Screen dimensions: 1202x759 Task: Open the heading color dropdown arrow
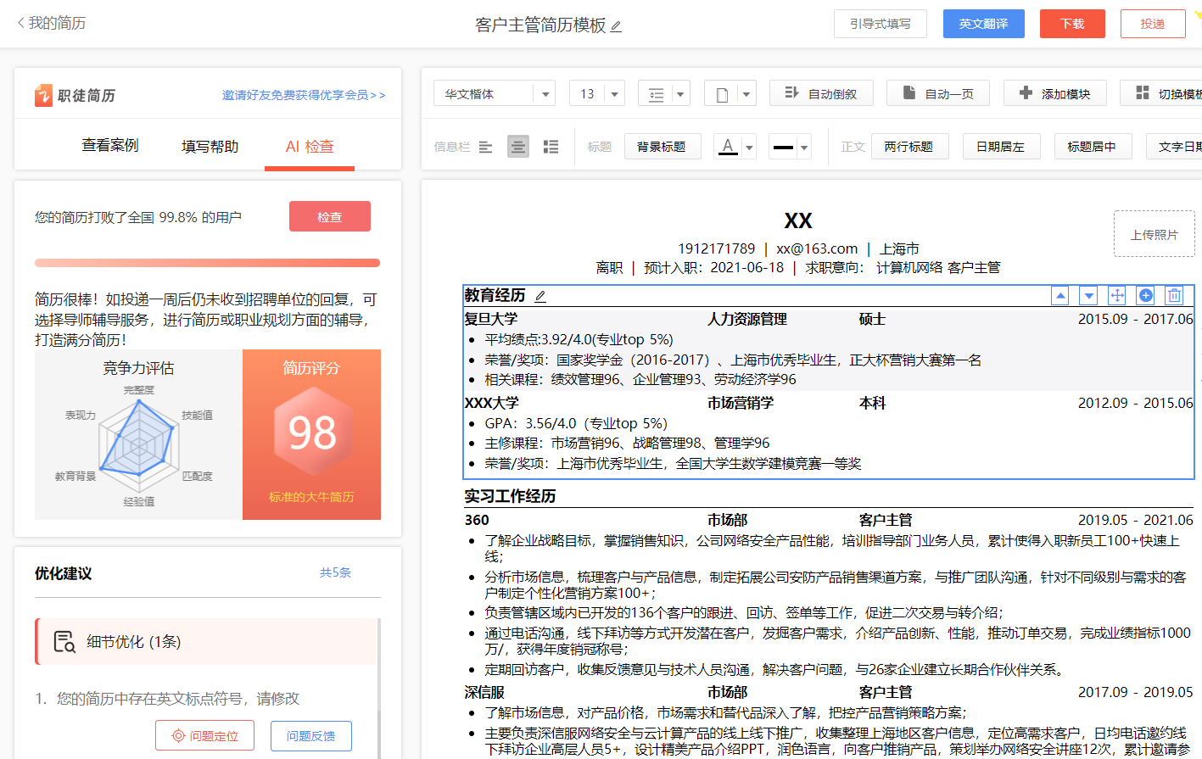click(749, 147)
